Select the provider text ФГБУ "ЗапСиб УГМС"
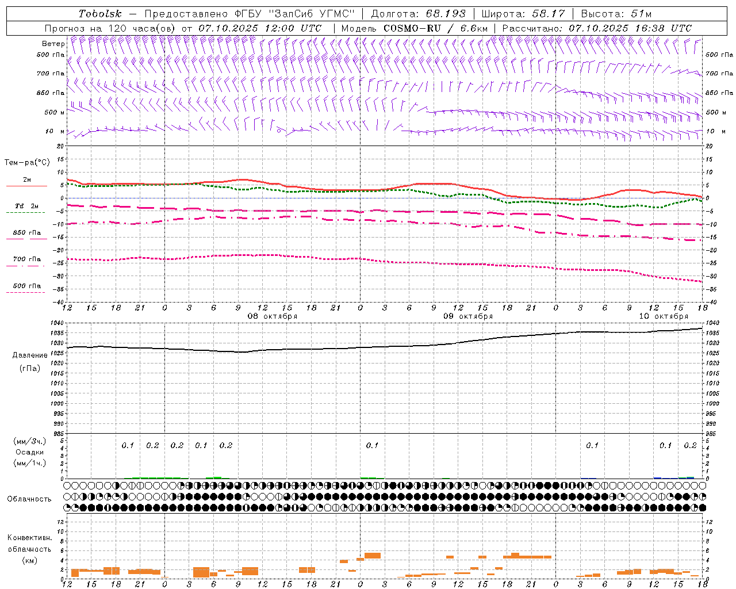736x589 pixels. click(x=295, y=14)
